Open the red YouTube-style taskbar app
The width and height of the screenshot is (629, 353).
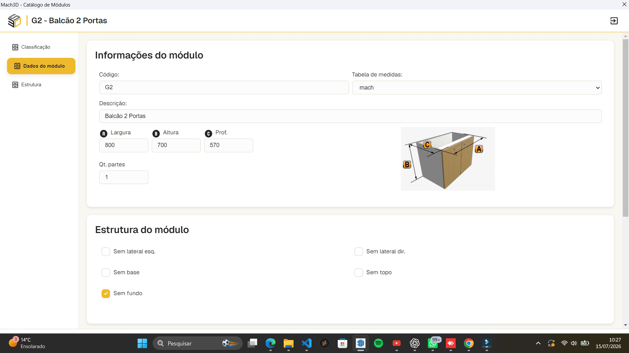397,344
